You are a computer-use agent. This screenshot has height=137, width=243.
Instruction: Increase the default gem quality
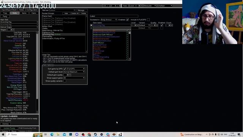tap(68, 75)
